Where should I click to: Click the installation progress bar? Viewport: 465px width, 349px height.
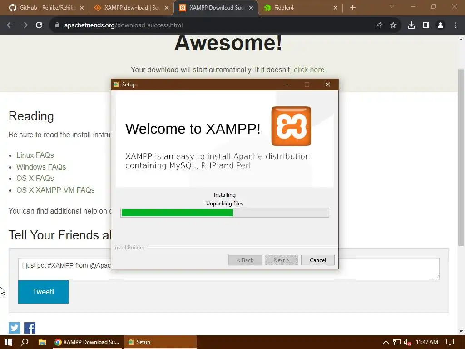225,213
